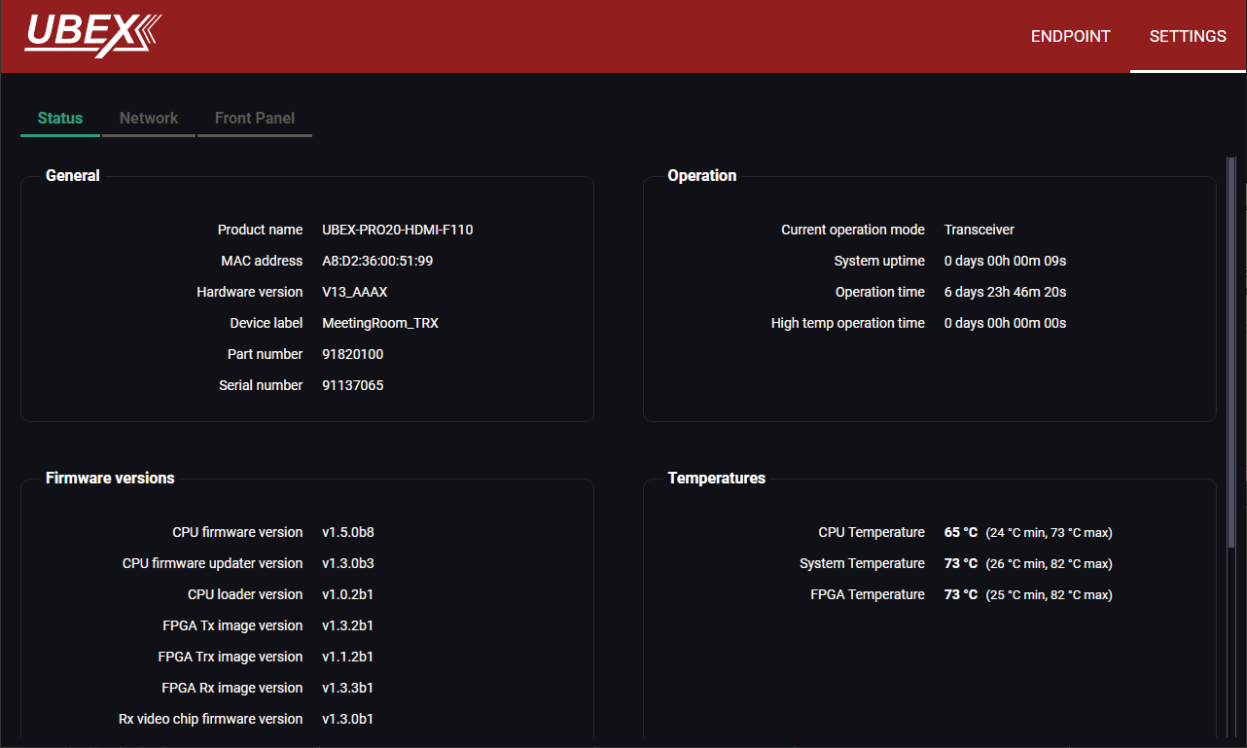Click the Transceiver operation mode value
The image size is (1247, 748).
tap(980, 230)
